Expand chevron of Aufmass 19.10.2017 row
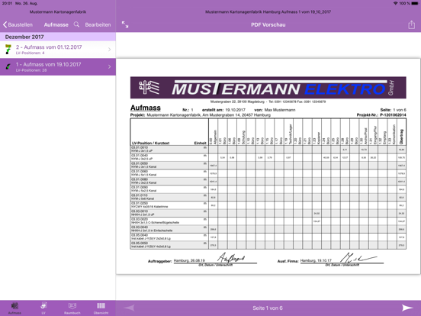The image size is (421, 316). click(x=110, y=66)
